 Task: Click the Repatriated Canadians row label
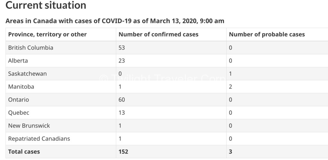pyautogui.click(x=39, y=139)
